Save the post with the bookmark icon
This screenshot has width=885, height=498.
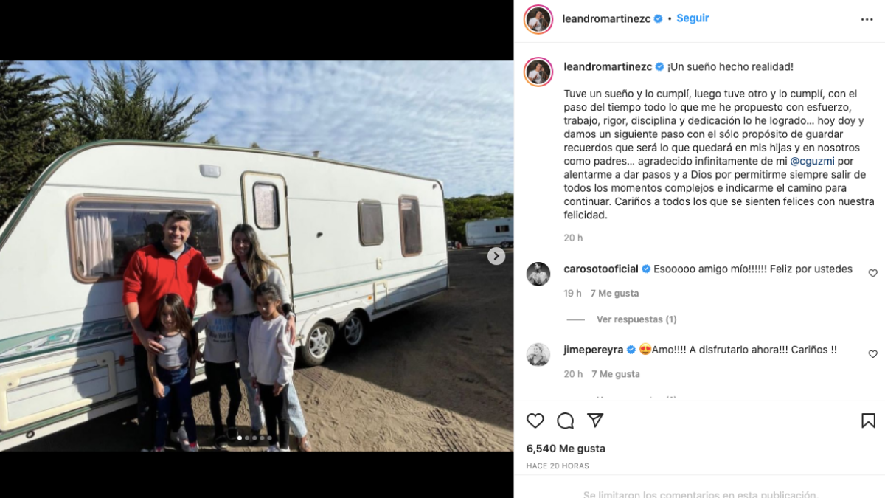tap(869, 421)
